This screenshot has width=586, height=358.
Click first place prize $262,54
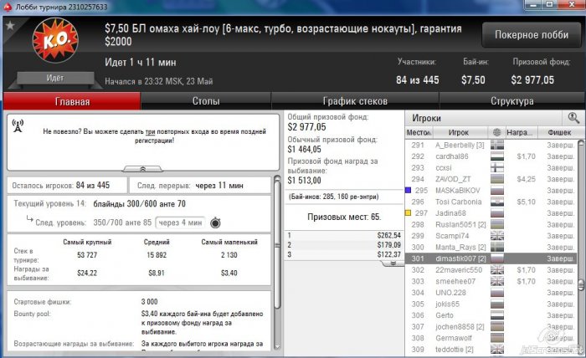(x=388, y=235)
